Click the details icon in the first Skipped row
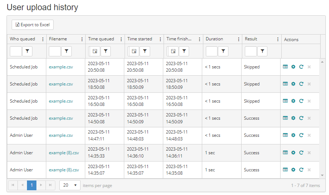 point(285,67)
